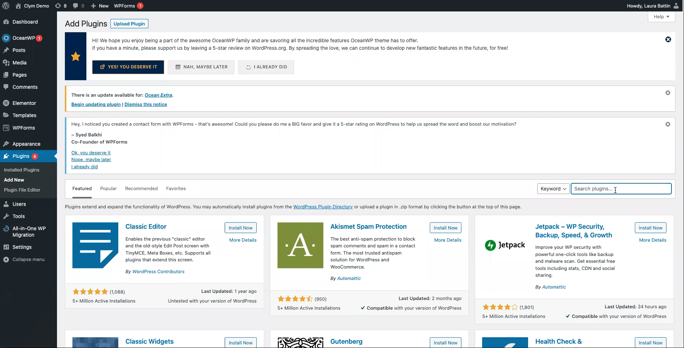Click I ALREADY DID button

(x=266, y=67)
